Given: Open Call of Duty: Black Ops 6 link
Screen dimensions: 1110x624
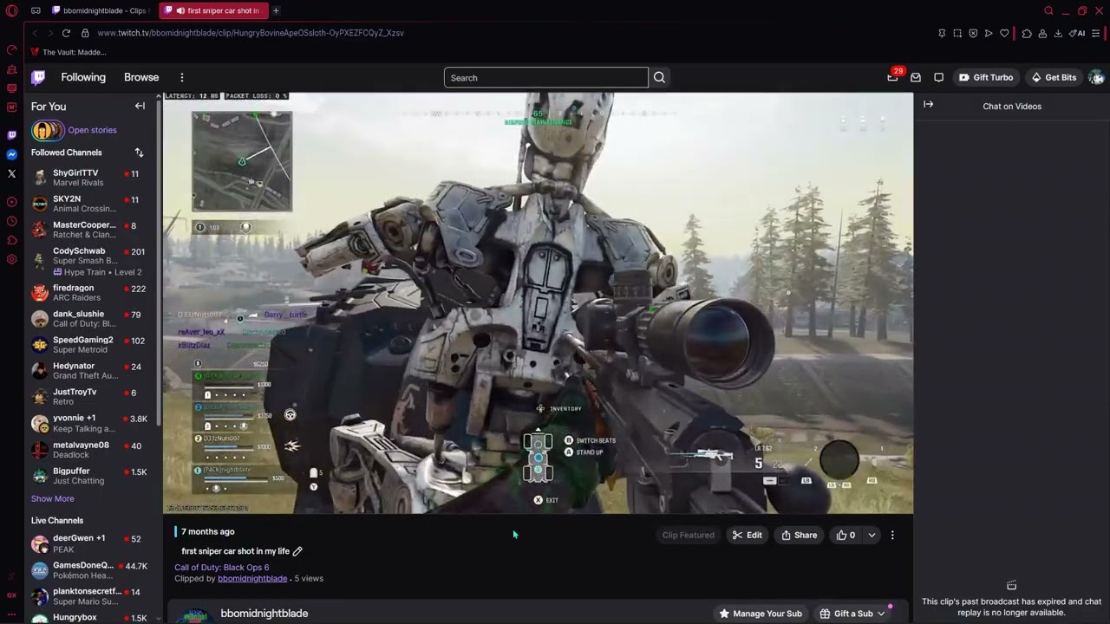Looking at the screenshot, I should tap(222, 568).
